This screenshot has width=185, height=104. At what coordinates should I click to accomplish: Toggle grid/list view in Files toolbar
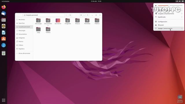pos(81,15)
